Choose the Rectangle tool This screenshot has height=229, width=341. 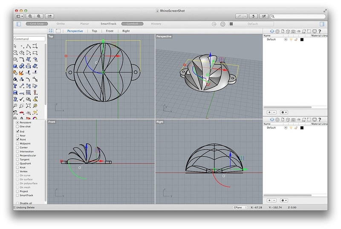[x=35, y=52]
